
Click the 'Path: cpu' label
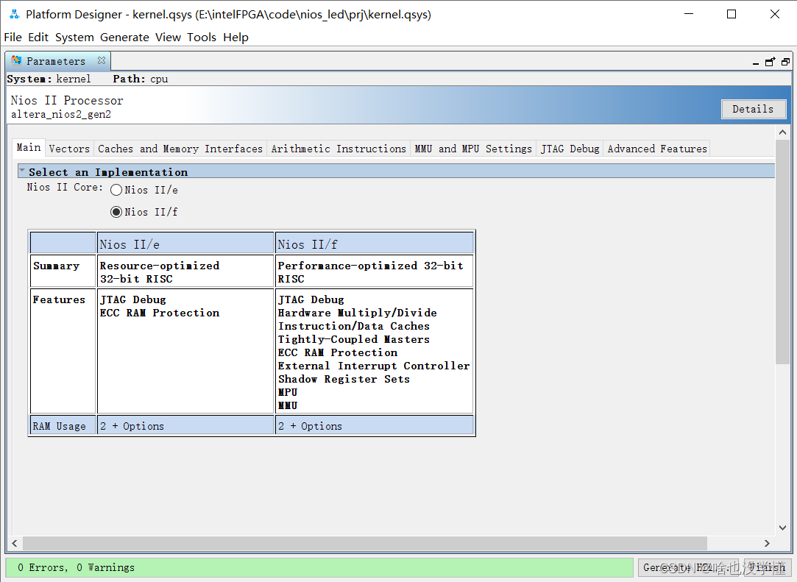(141, 79)
